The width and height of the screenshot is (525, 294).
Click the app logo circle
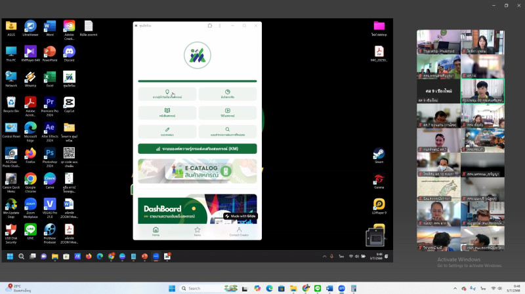(x=198, y=56)
